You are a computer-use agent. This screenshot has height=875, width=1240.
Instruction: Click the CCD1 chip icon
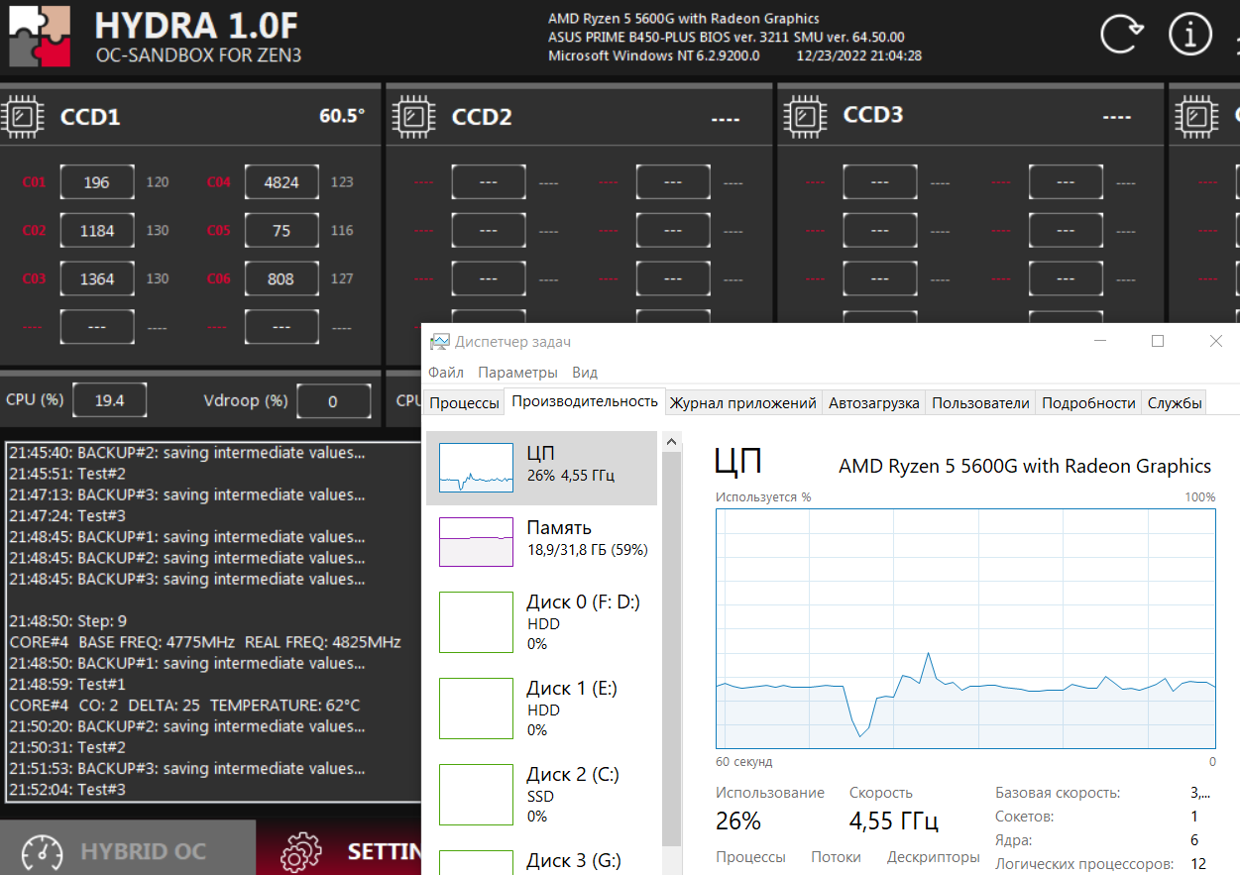(x=22, y=116)
